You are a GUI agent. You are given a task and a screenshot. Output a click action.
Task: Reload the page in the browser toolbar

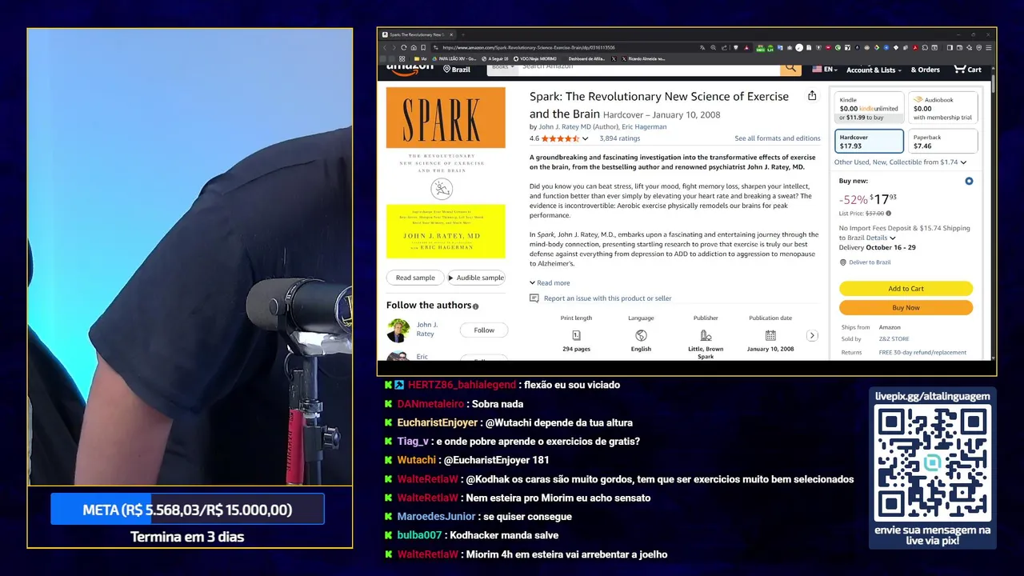[x=403, y=47]
